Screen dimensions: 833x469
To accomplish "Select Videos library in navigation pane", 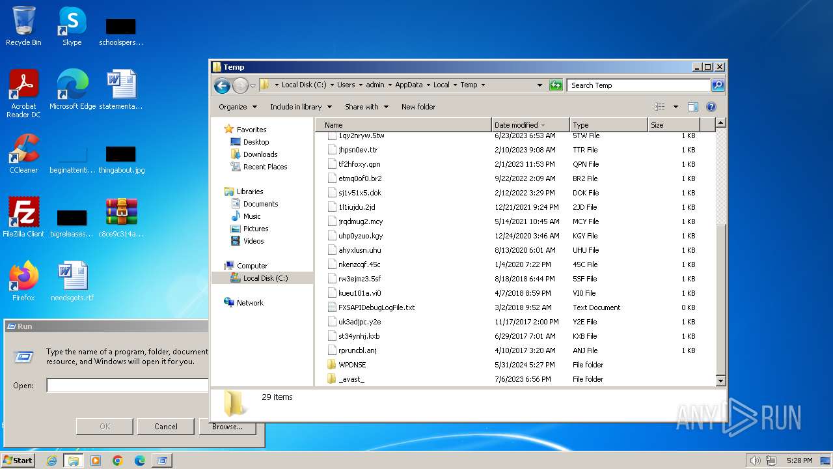I will (253, 241).
